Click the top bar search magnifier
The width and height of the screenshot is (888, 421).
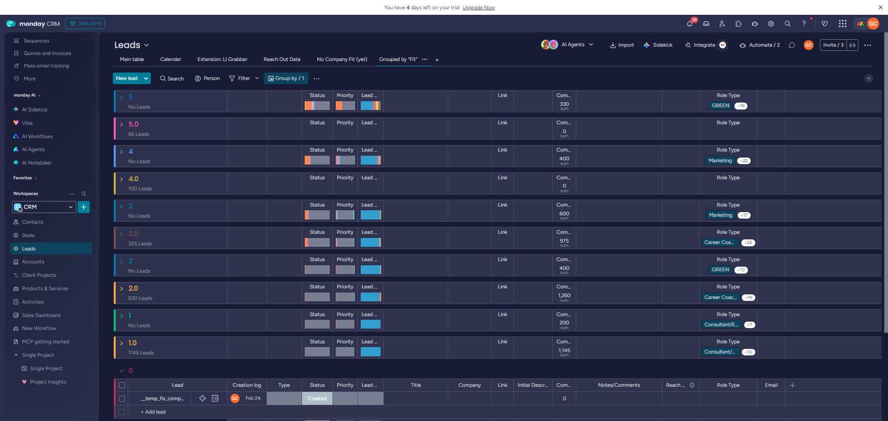pyautogui.click(x=787, y=24)
